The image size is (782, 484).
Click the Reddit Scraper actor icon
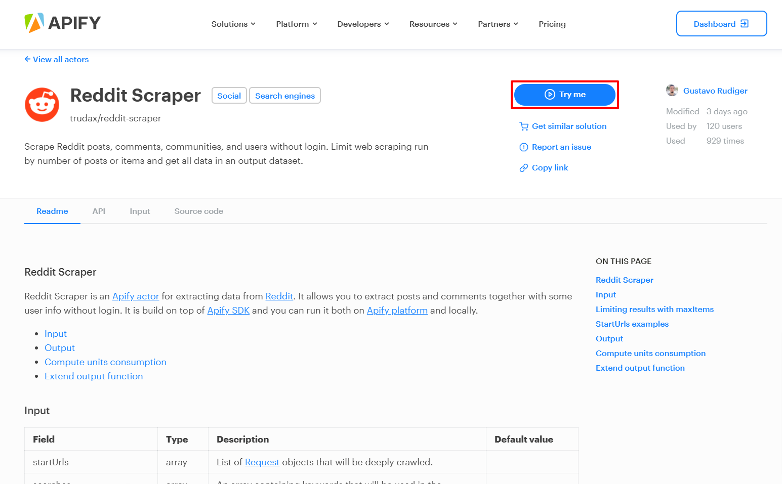point(42,105)
